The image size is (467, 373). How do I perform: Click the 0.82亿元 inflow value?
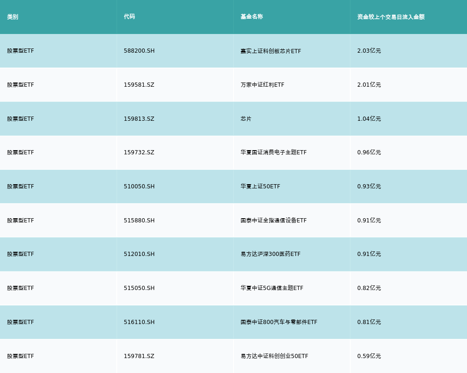(x=369, y=288)
